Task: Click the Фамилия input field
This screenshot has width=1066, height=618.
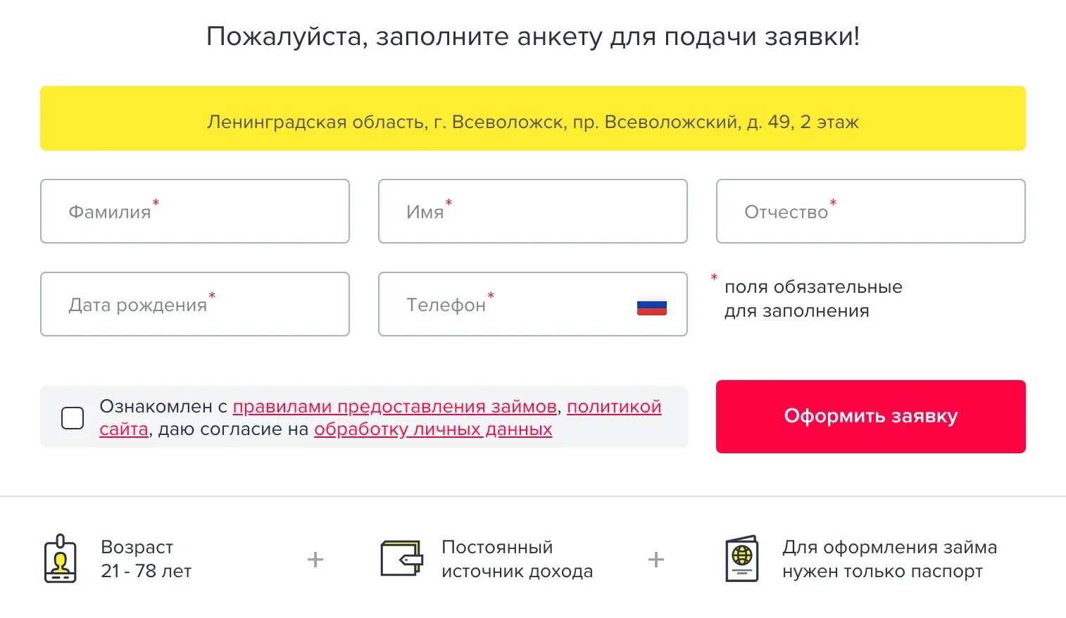Action: 195,211
